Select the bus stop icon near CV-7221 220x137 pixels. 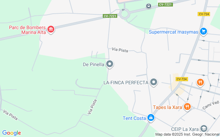[148, 6]
